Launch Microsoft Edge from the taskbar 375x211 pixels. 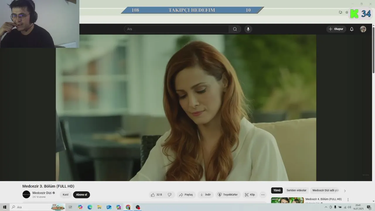[x=90, y=207]
